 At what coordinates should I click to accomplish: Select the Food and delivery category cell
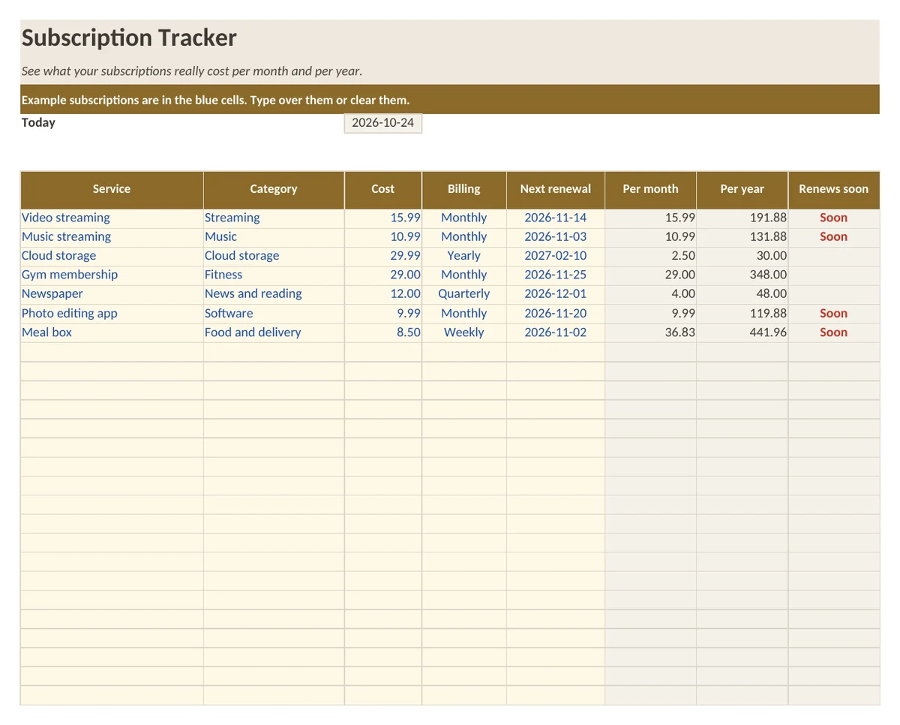click(274, 332)
